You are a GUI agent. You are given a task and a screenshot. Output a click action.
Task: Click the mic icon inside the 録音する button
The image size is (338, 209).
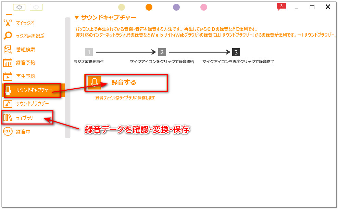pos(94,82)
